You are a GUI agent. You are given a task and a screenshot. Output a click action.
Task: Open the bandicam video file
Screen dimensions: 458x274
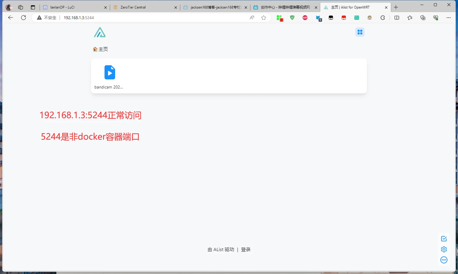point(109,77)
